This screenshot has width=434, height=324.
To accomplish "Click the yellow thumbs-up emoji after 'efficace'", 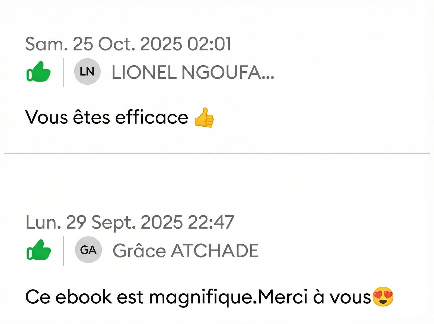I will coord(204,118).
